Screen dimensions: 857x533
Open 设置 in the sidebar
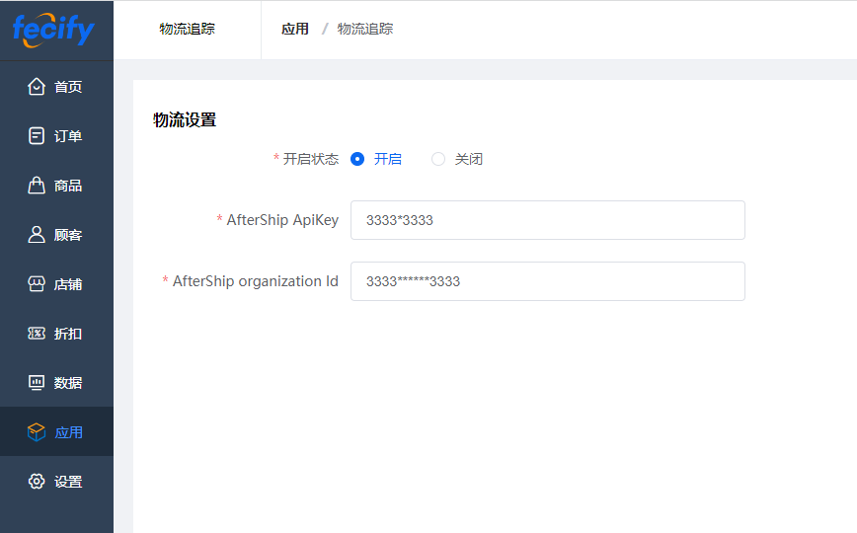tap(57, 481)
